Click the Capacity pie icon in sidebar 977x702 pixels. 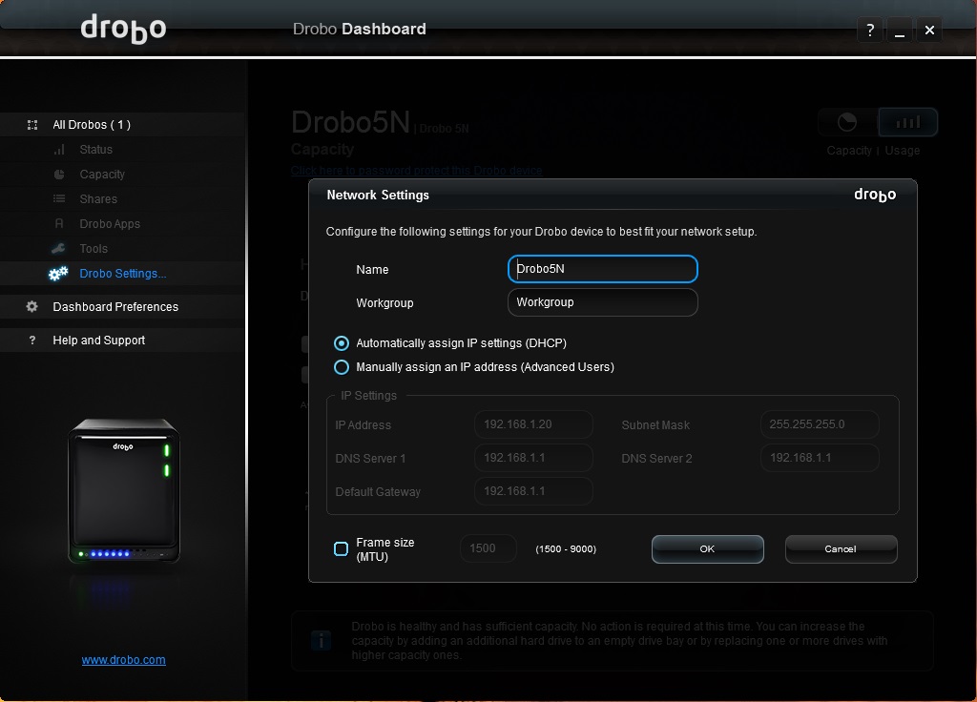click(x=59, y=175)
